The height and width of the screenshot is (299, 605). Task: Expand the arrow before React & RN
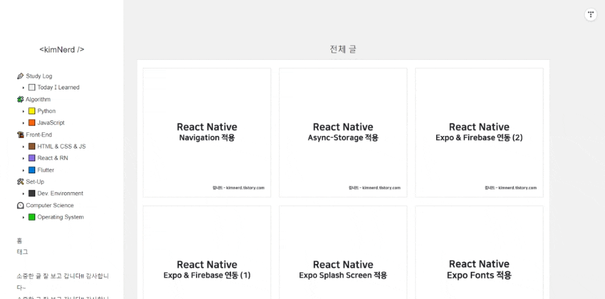(24, 158)
